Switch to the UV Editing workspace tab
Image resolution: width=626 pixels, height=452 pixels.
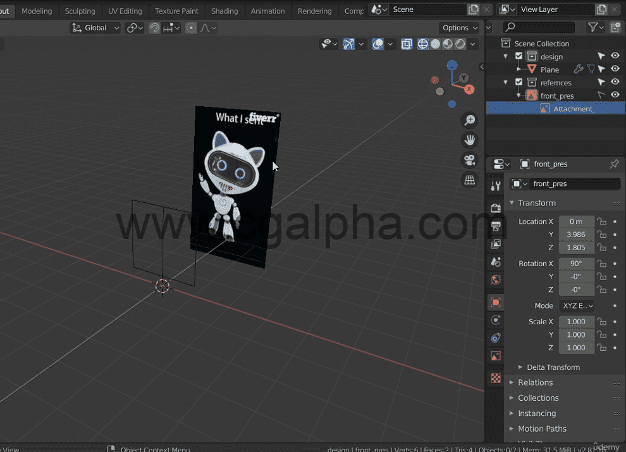pos(125,11)
